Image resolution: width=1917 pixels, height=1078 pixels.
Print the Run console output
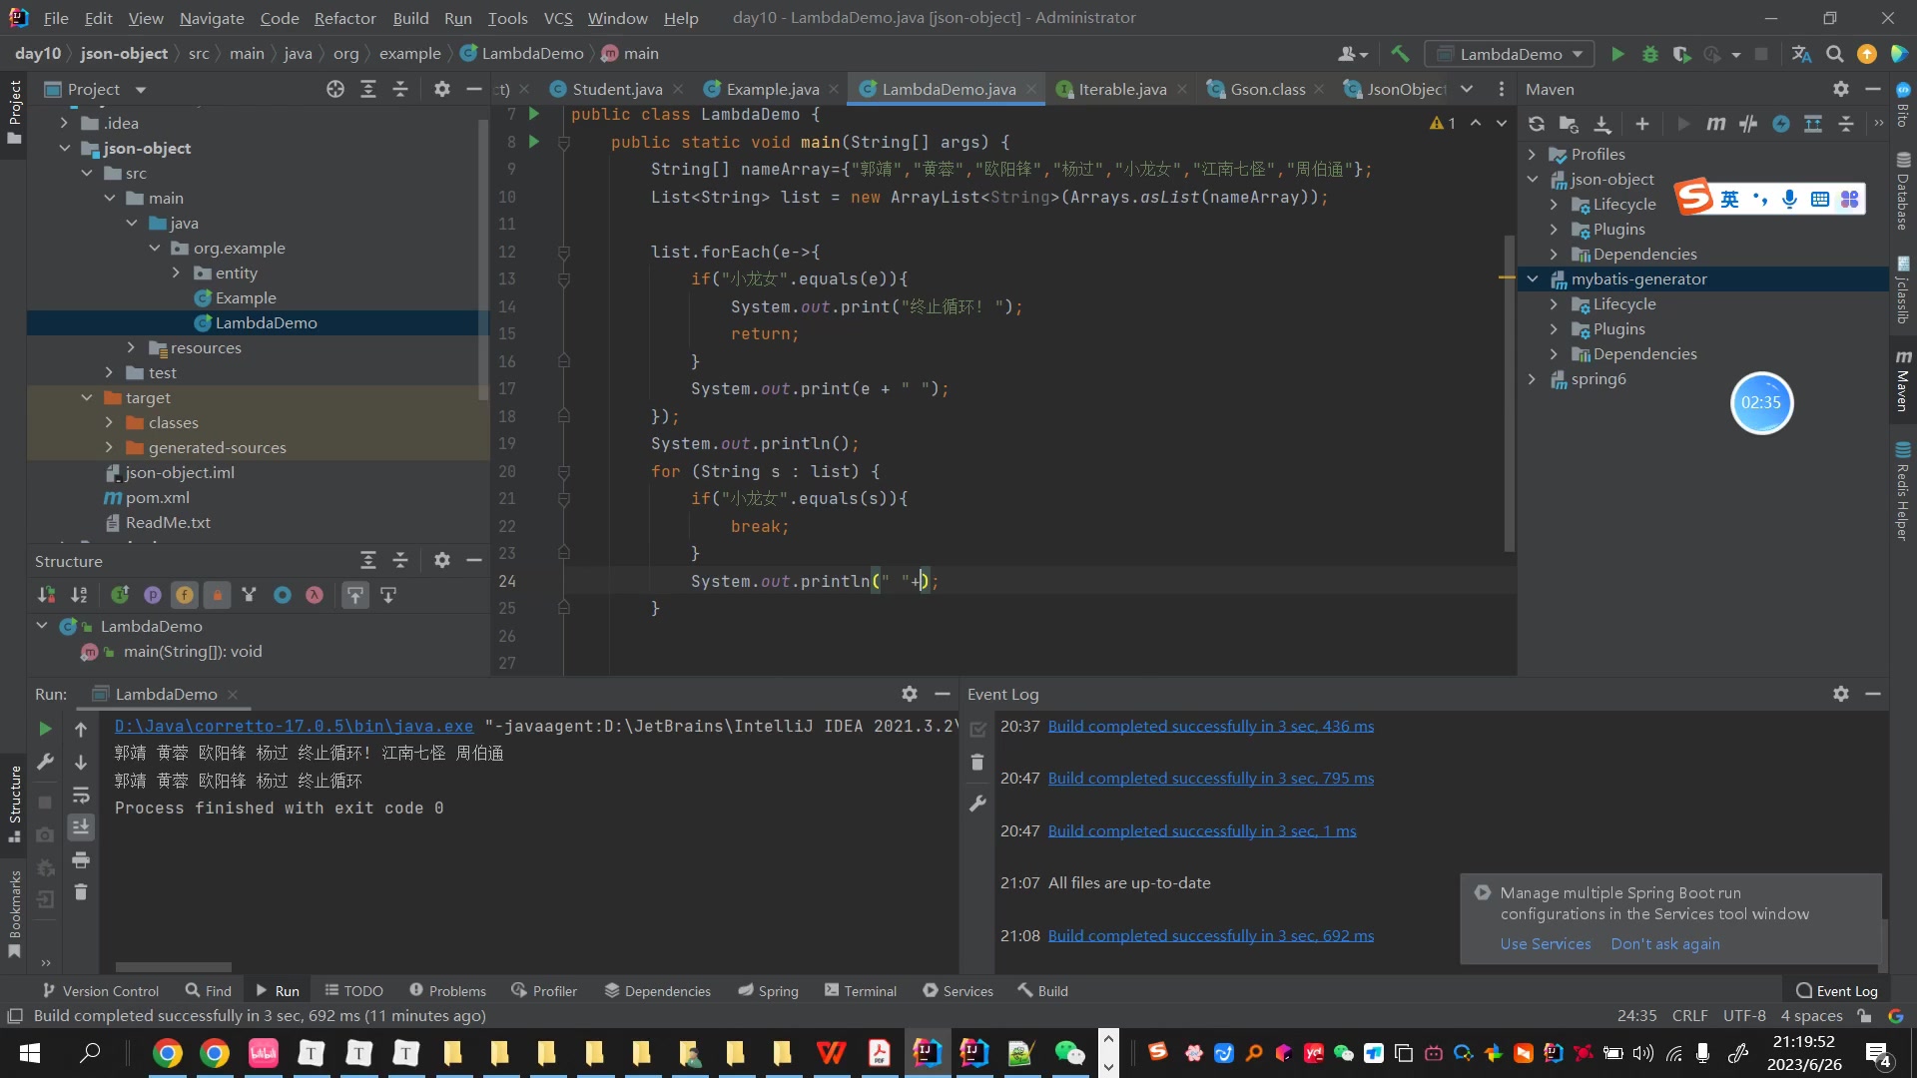(x=81, y=860)
